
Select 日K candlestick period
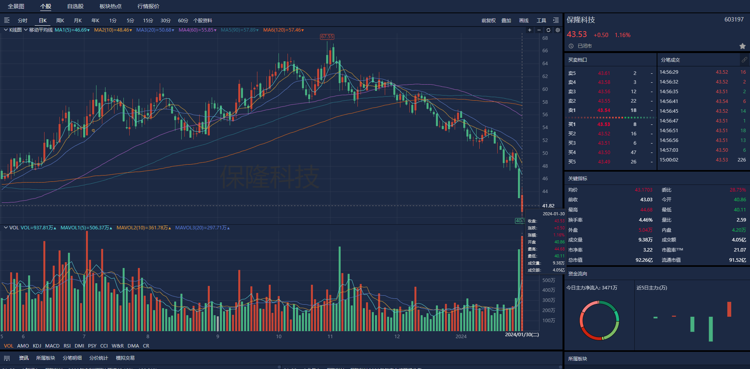(x=43, y=21)
